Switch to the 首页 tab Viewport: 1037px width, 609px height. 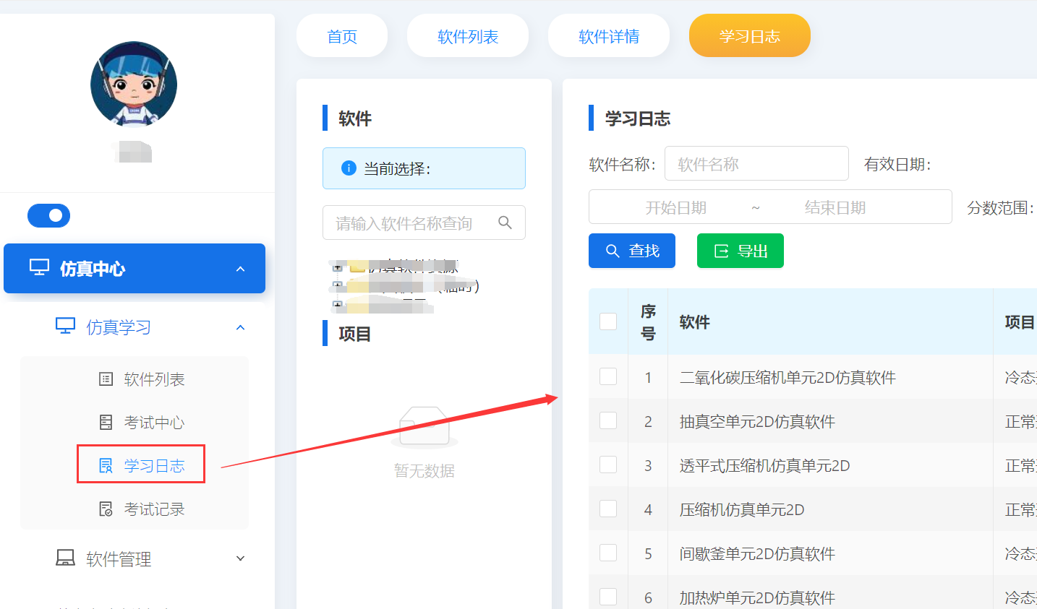[x=342, y=36]
